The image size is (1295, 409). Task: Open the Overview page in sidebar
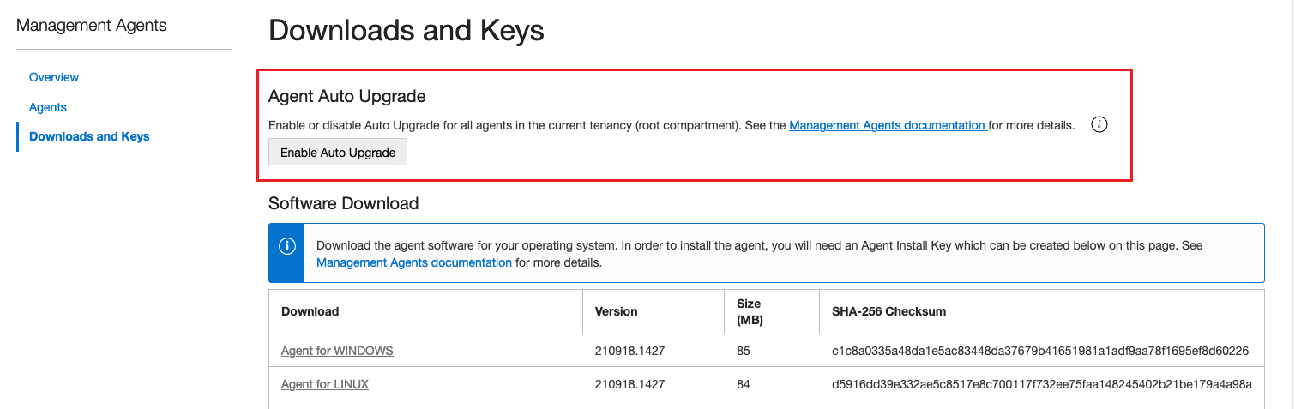coord(54,77)
